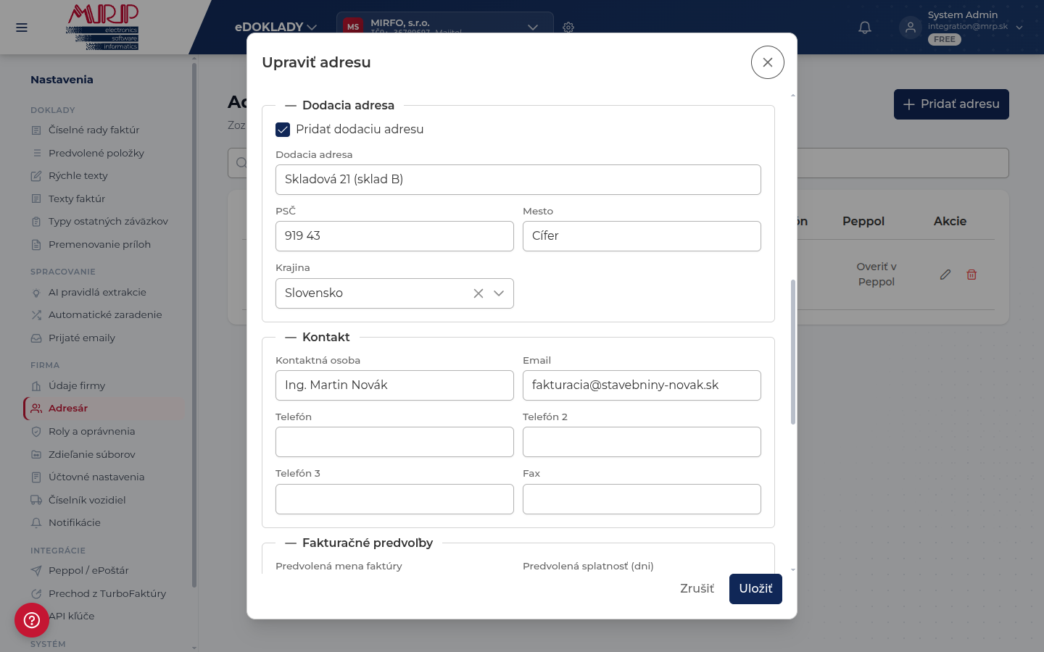
Task: Open Číselník vozidiel
Action: pyautogui.click(x=87, y=501)
